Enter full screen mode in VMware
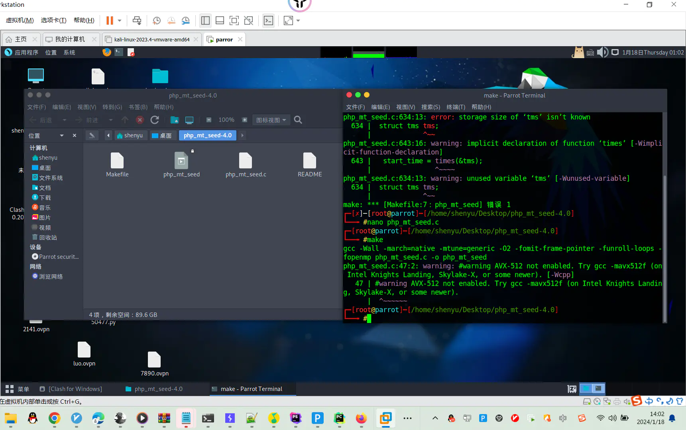686x430 pixels. pyautogui.click(x=234, y=20)
